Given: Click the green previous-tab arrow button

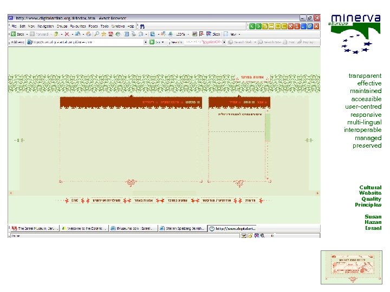Looking at the screenshot, I should [x=252, y=26].
